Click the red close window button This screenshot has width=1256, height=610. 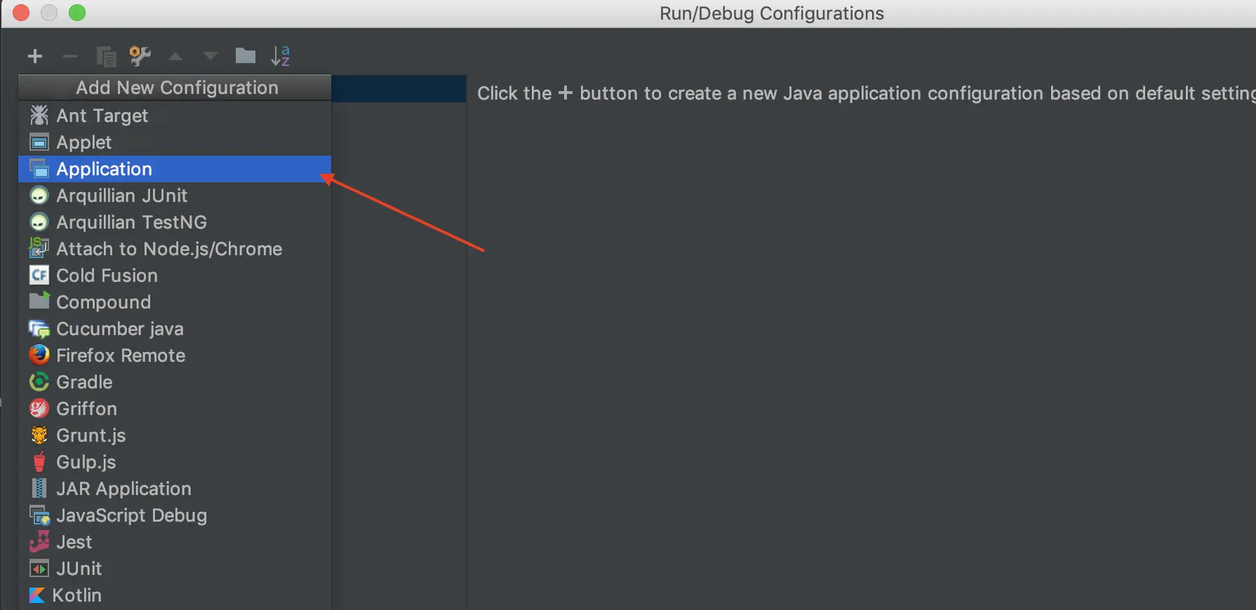click(x=21, y=13)
